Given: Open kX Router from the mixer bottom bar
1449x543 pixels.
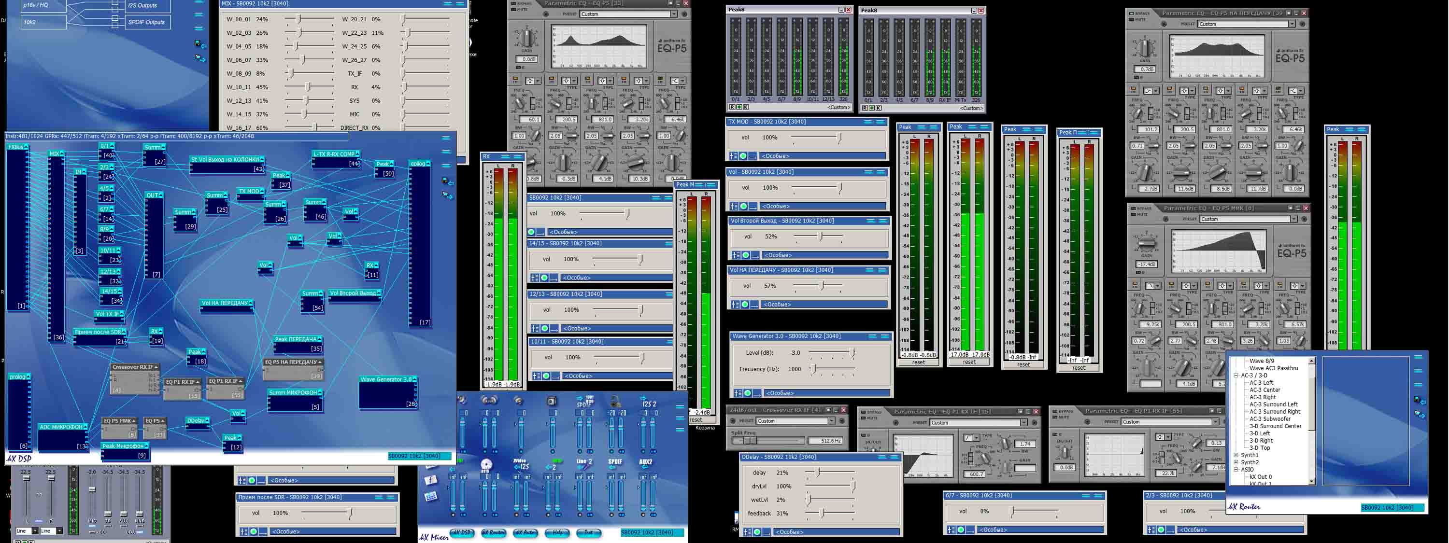Looking at the screenshot, I should [493, 532].
